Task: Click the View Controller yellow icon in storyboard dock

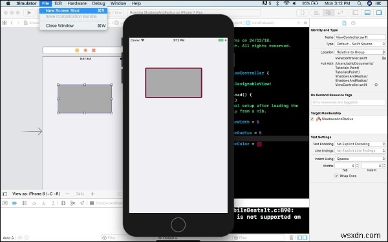Action: (77, 50)
